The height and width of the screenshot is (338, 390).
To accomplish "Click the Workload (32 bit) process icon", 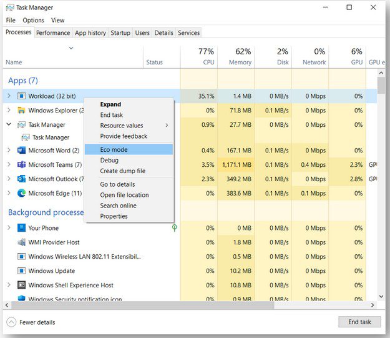I will (x=21, y=96).
